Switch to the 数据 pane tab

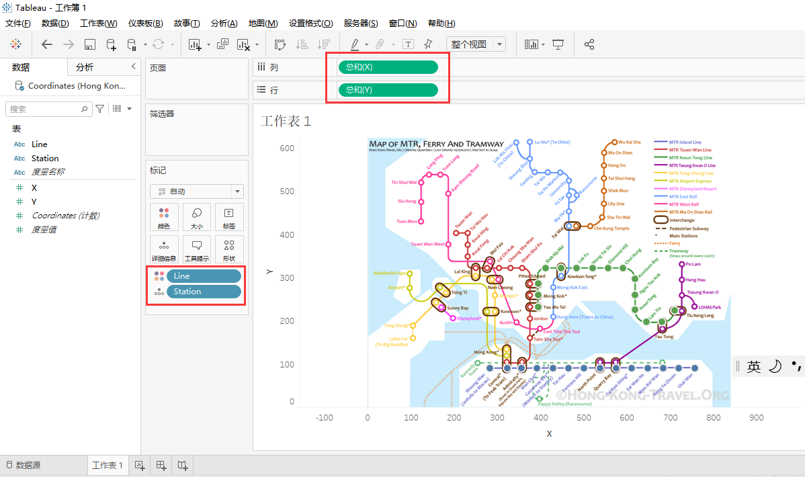[21, 67]
